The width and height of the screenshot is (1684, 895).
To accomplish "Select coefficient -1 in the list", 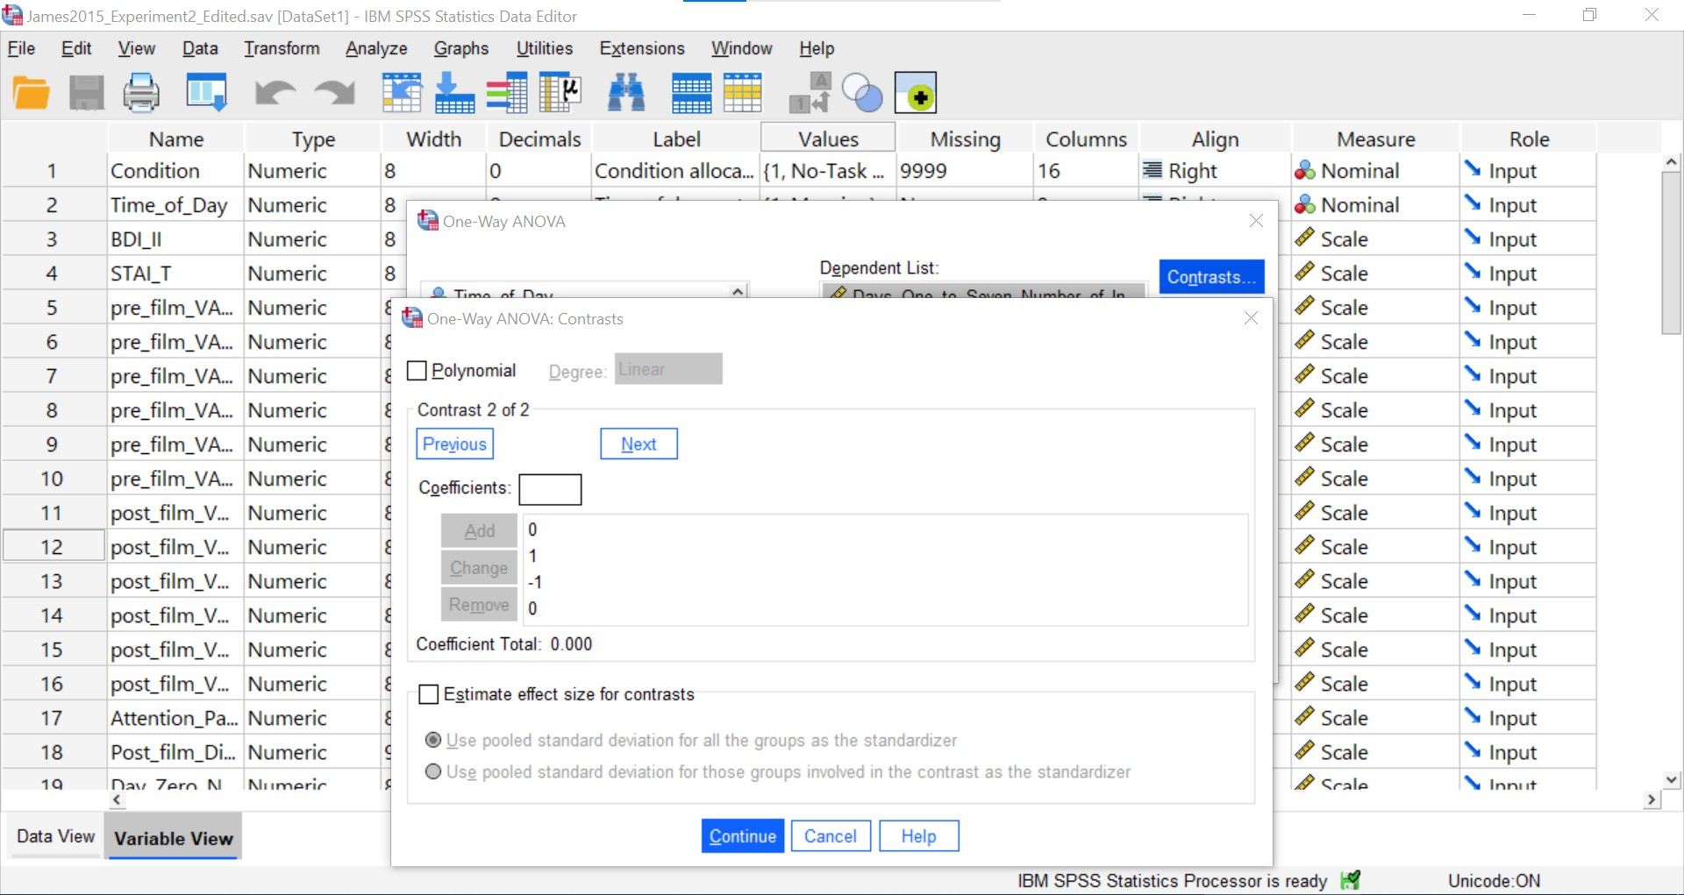I will [535, 582].
